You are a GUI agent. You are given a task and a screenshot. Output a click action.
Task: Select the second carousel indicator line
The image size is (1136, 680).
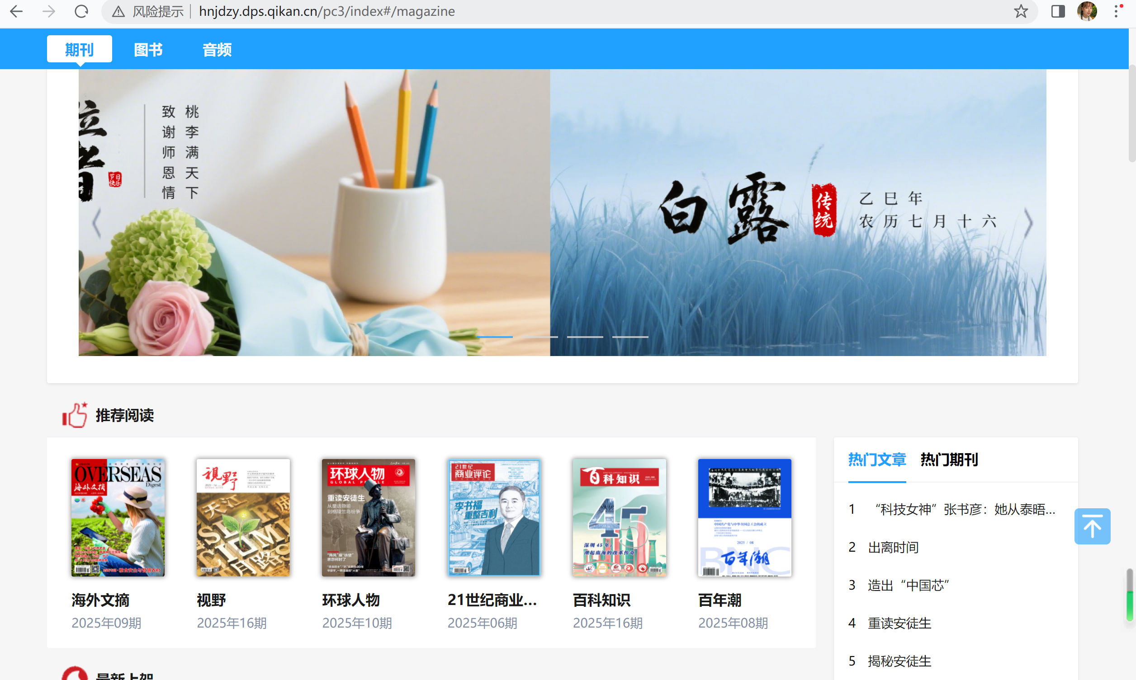[540, 337]
